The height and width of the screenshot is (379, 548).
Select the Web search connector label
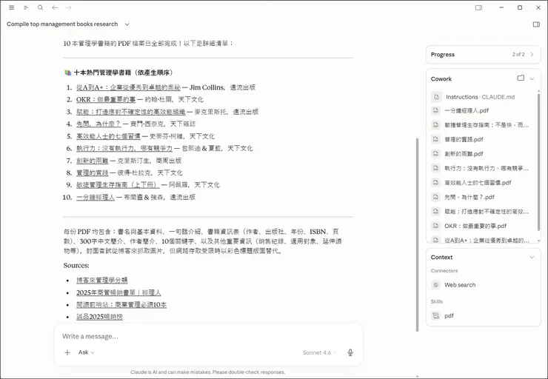[x=460, y=285]
